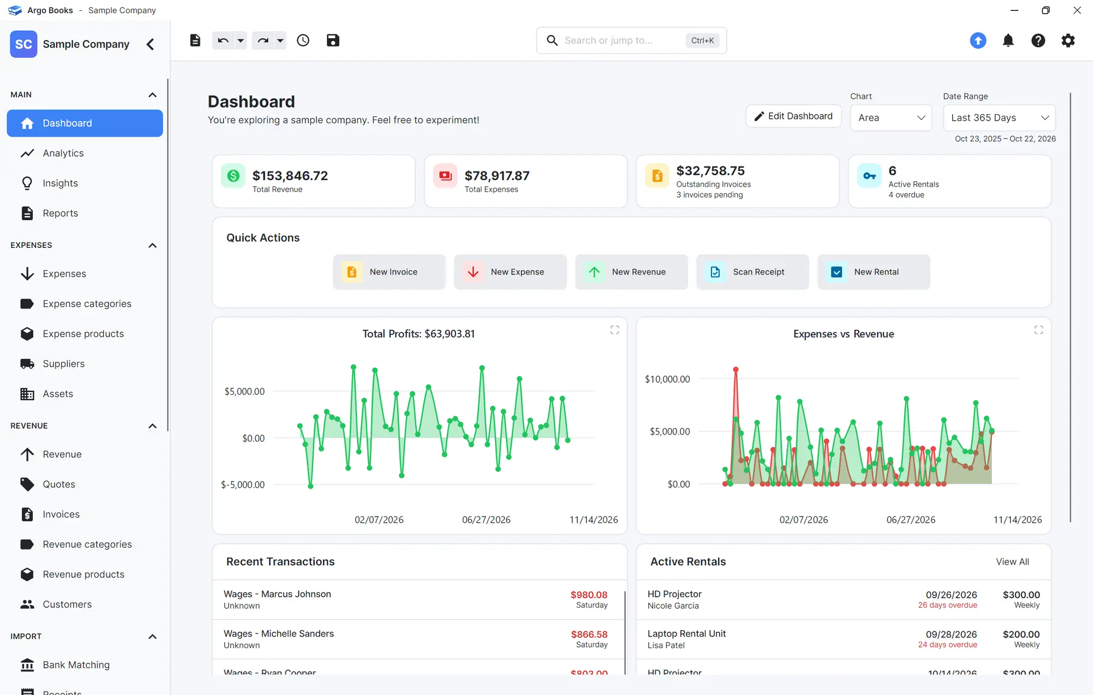
Task: Click the Recent Transactions list scrollbar
Action: pos(625,633)
